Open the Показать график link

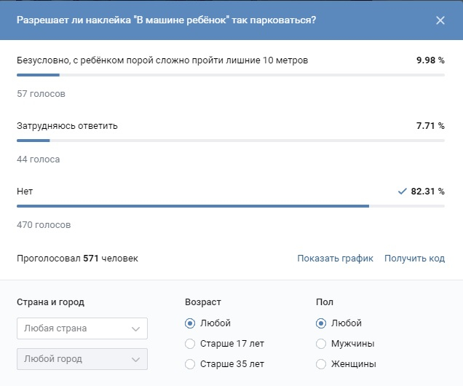pos(335,259)
